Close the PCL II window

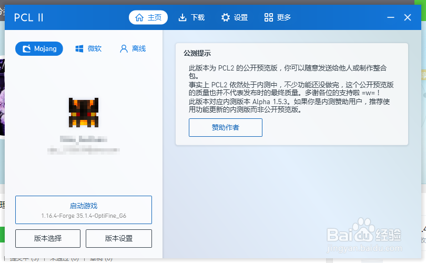[x=408, y=17]
